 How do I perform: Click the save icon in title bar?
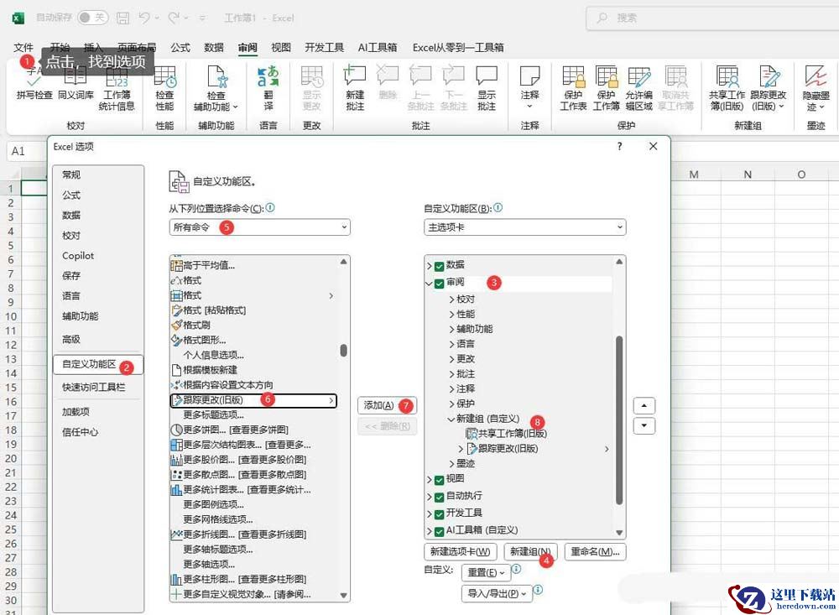coord(123,18)
